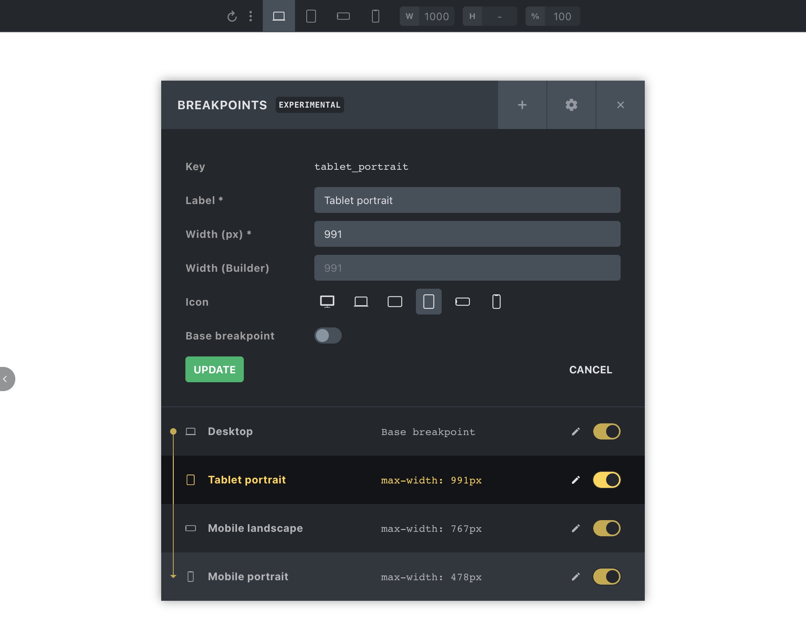The width and height of the screenshot is (806, 629).
Task: Switch preview to mobile landscape device
Action: click(343, 16)
